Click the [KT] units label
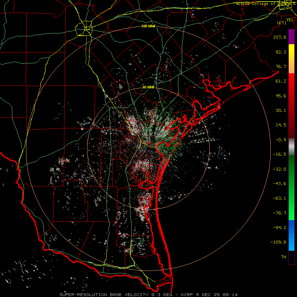This screenshot has height=297, width=297. coord(281,23)
